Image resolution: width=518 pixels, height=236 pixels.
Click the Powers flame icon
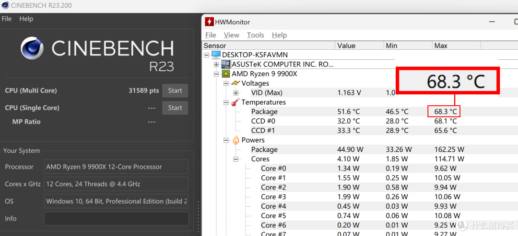(236, 140)
